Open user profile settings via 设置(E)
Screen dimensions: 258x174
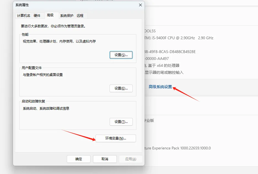tap(121, 88)
